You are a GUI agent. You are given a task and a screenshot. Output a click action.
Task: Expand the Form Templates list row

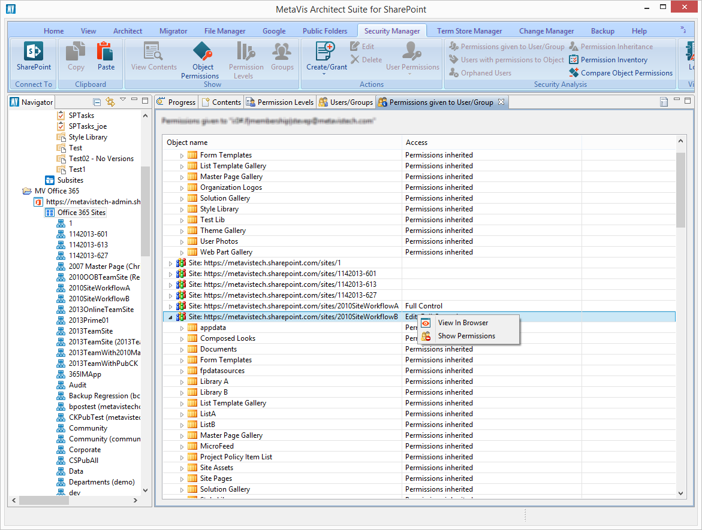(x=182, y=155)
